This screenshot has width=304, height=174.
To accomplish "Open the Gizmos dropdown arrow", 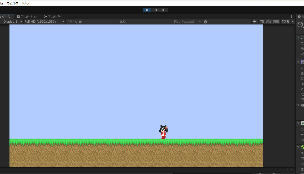I will coord(293,22).
